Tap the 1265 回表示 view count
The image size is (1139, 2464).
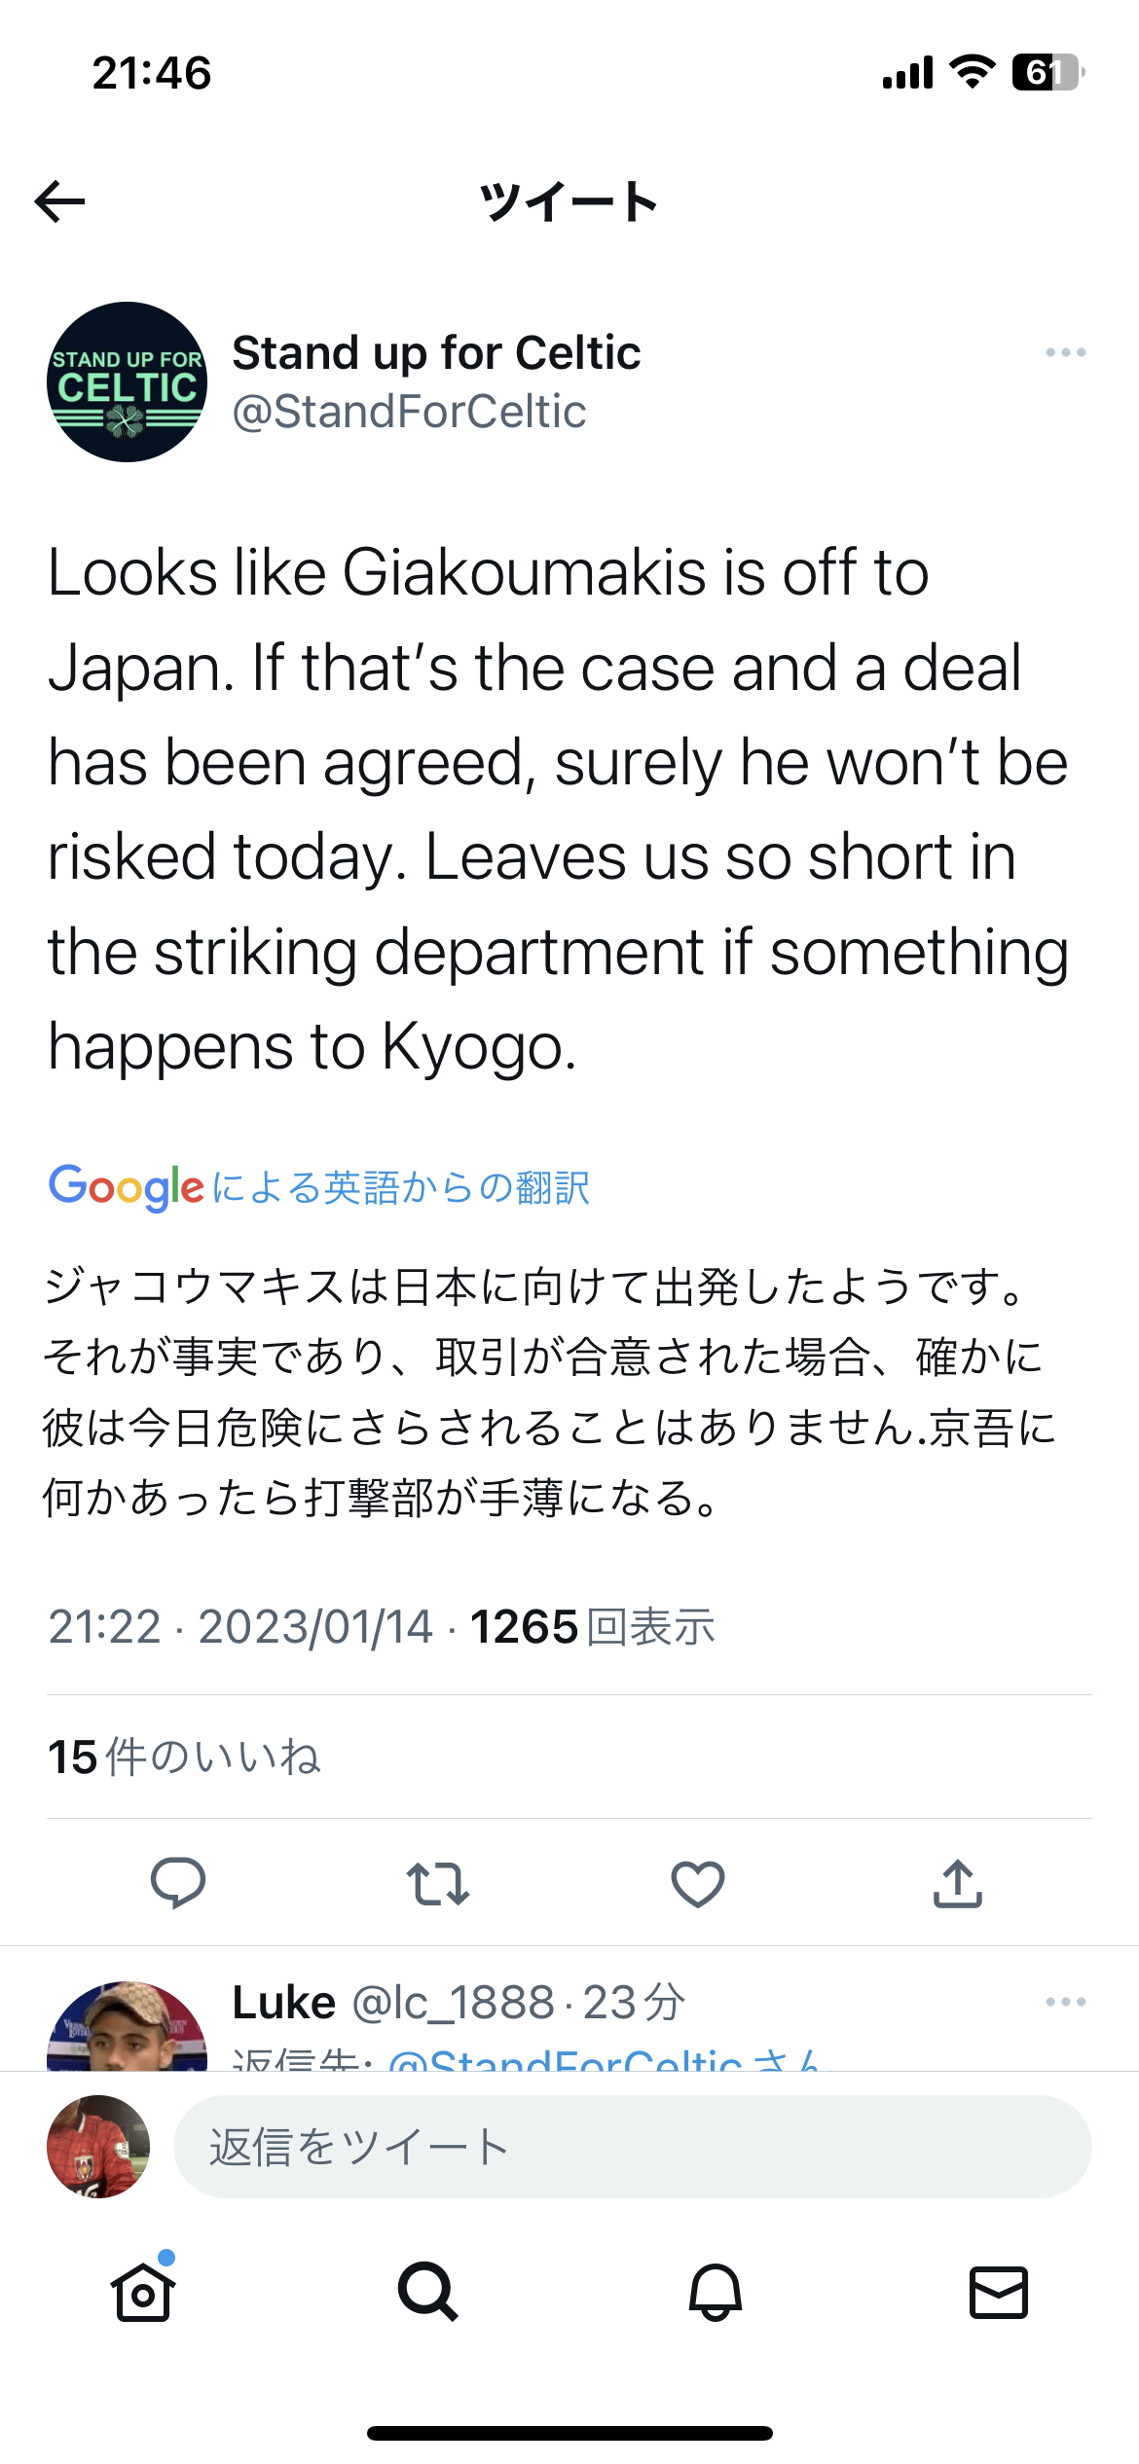pyautogui.click(x=592, y=1627)
